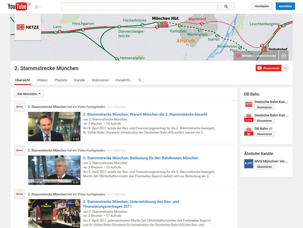This screenshot has width=303, height=228.
Task: Click small DB Netze icon beside first activity
Action: [20, 107]
